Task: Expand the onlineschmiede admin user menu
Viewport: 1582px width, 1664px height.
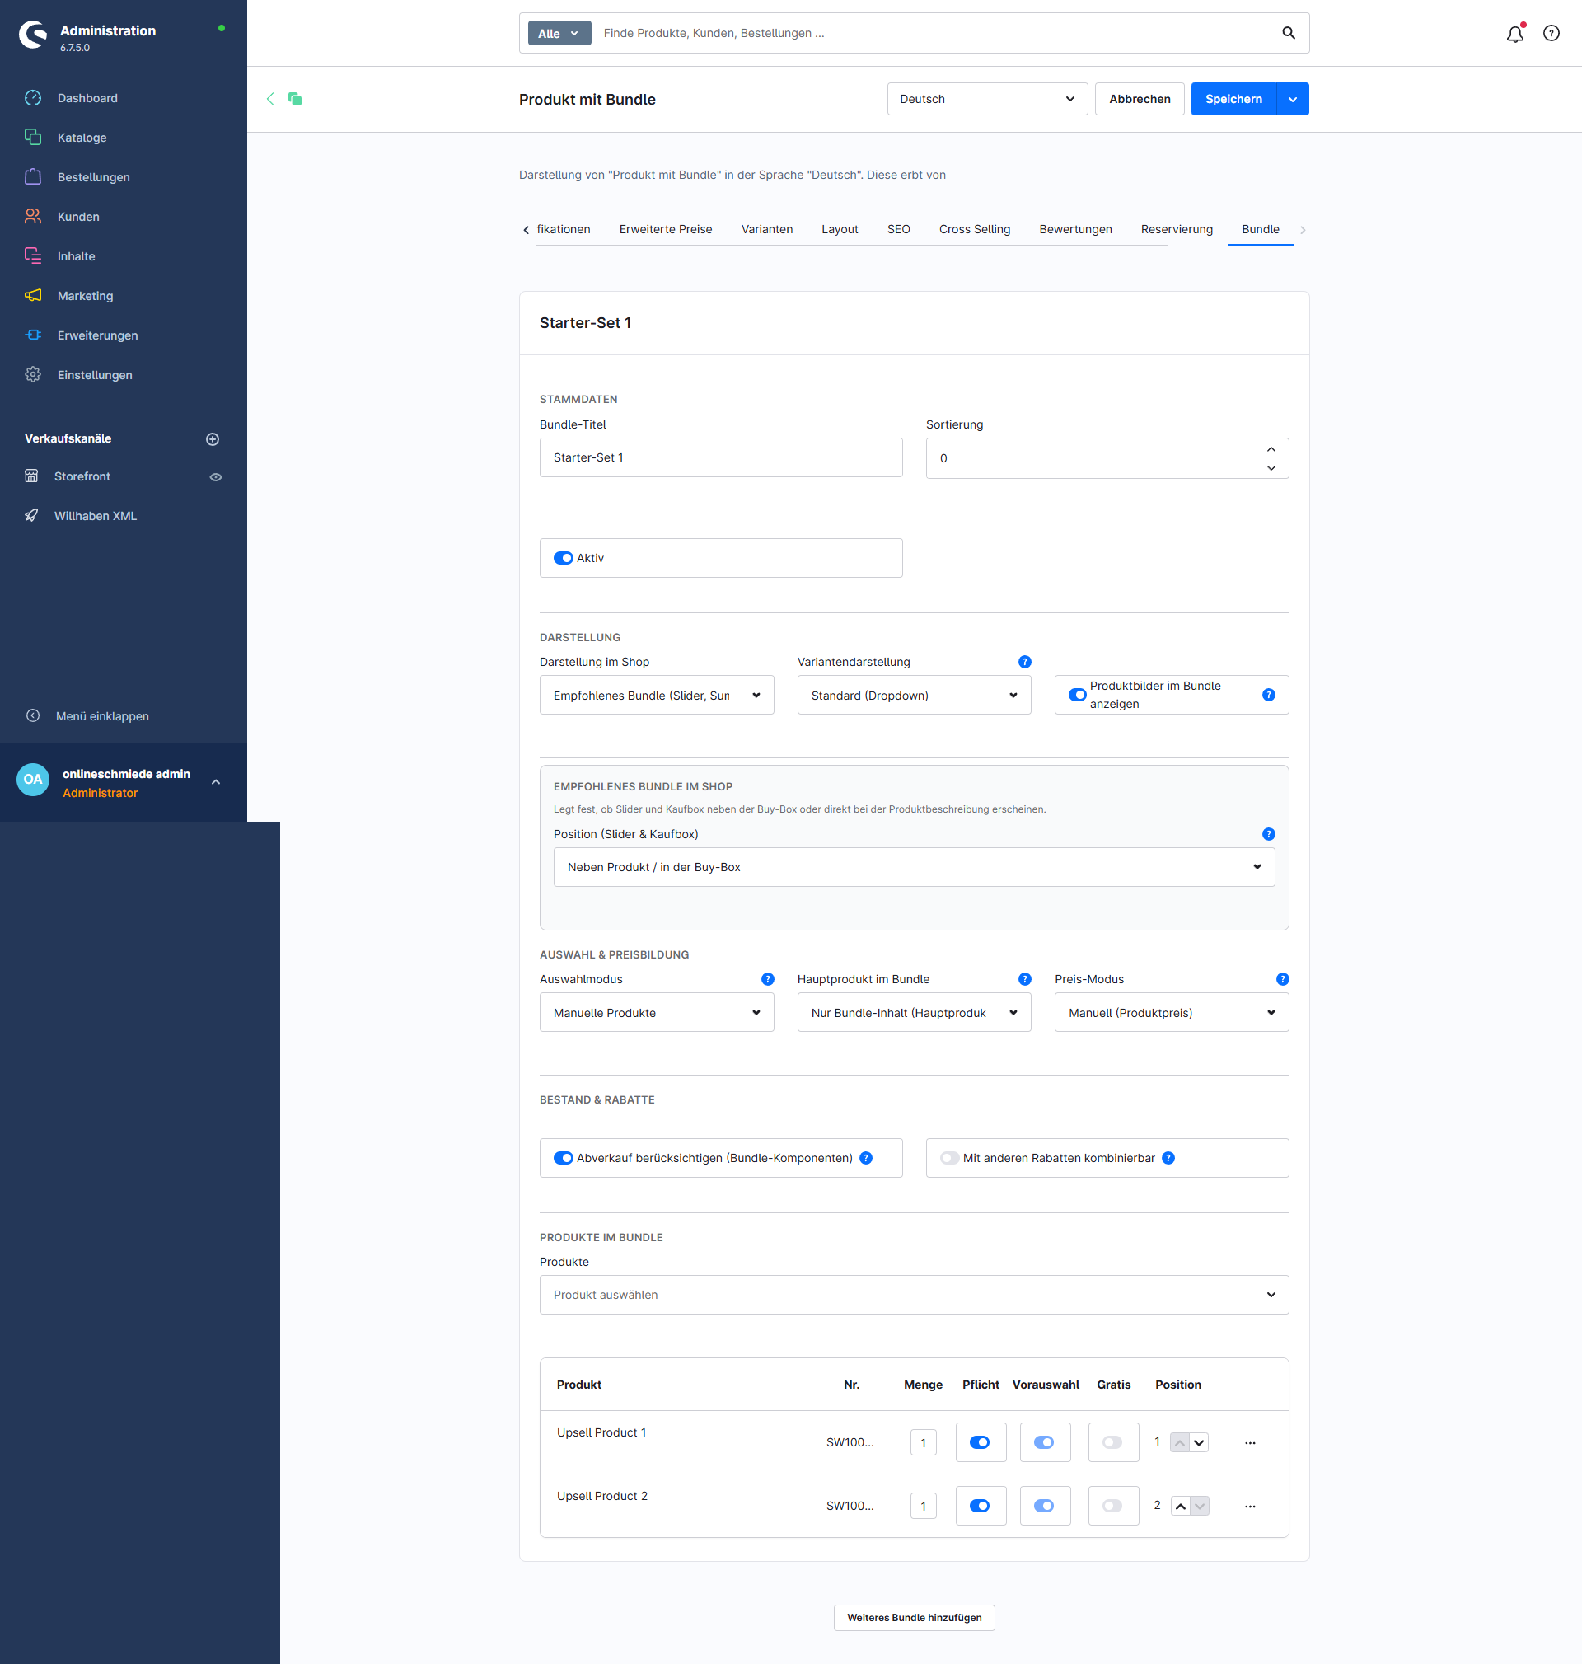Action: pyautogui.click(x=216, y=782)
